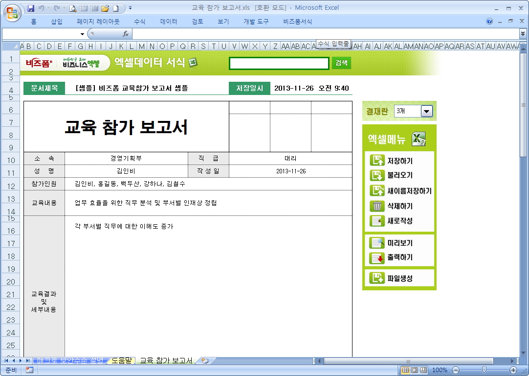529x376 pixels.
Task: Click the 비즈폼 logo link
Action: pos(39,63)
